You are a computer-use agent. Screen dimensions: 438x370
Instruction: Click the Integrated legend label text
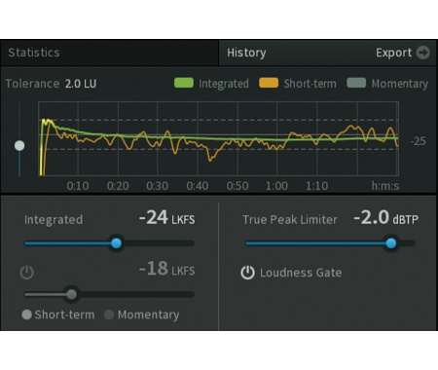pyautogui.click(x=224, y=84)
